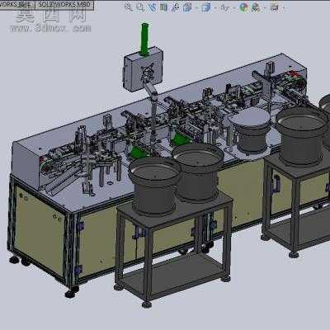The image size is (330, 330).
Task: Select the Zoom to Area tool
Action: 140,7
